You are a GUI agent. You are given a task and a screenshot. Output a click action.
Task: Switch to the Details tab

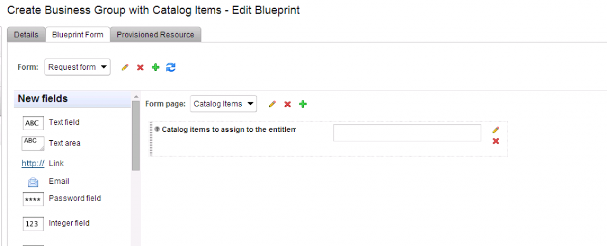[26, 35]
